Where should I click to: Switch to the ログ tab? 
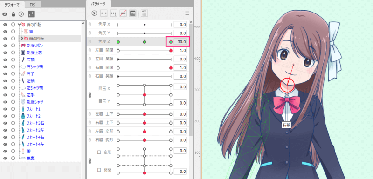point(33,4)
